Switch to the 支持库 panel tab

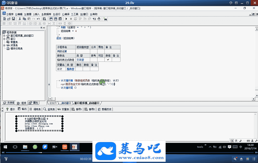(x=9, y=103)
